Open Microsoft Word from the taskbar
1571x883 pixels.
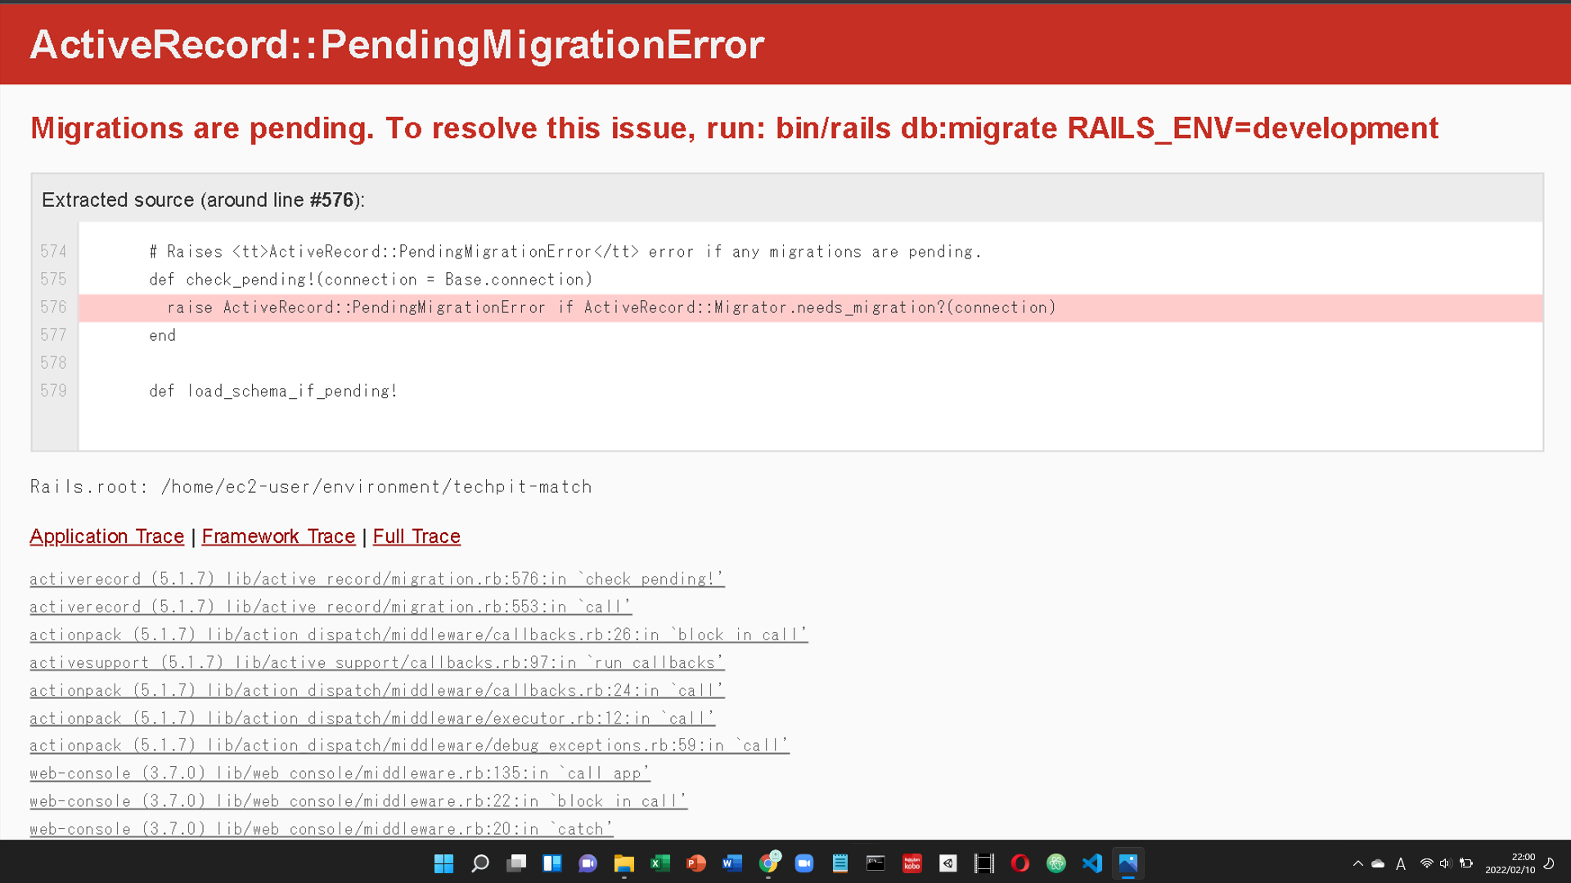[731, 863]
